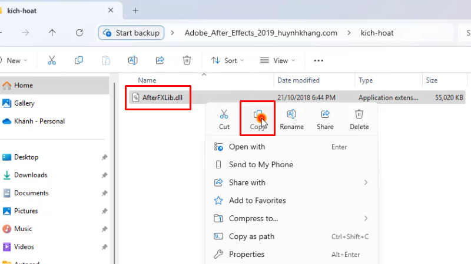
Task: Click the Copy icon in the toolbar
Action: click(x=79, y=60)
